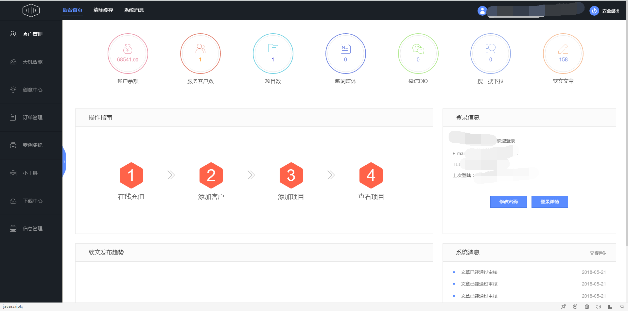Click the 客户管理 people icon in the sidebar
This screenshot has width=628, height=311.
pos(13,34)
